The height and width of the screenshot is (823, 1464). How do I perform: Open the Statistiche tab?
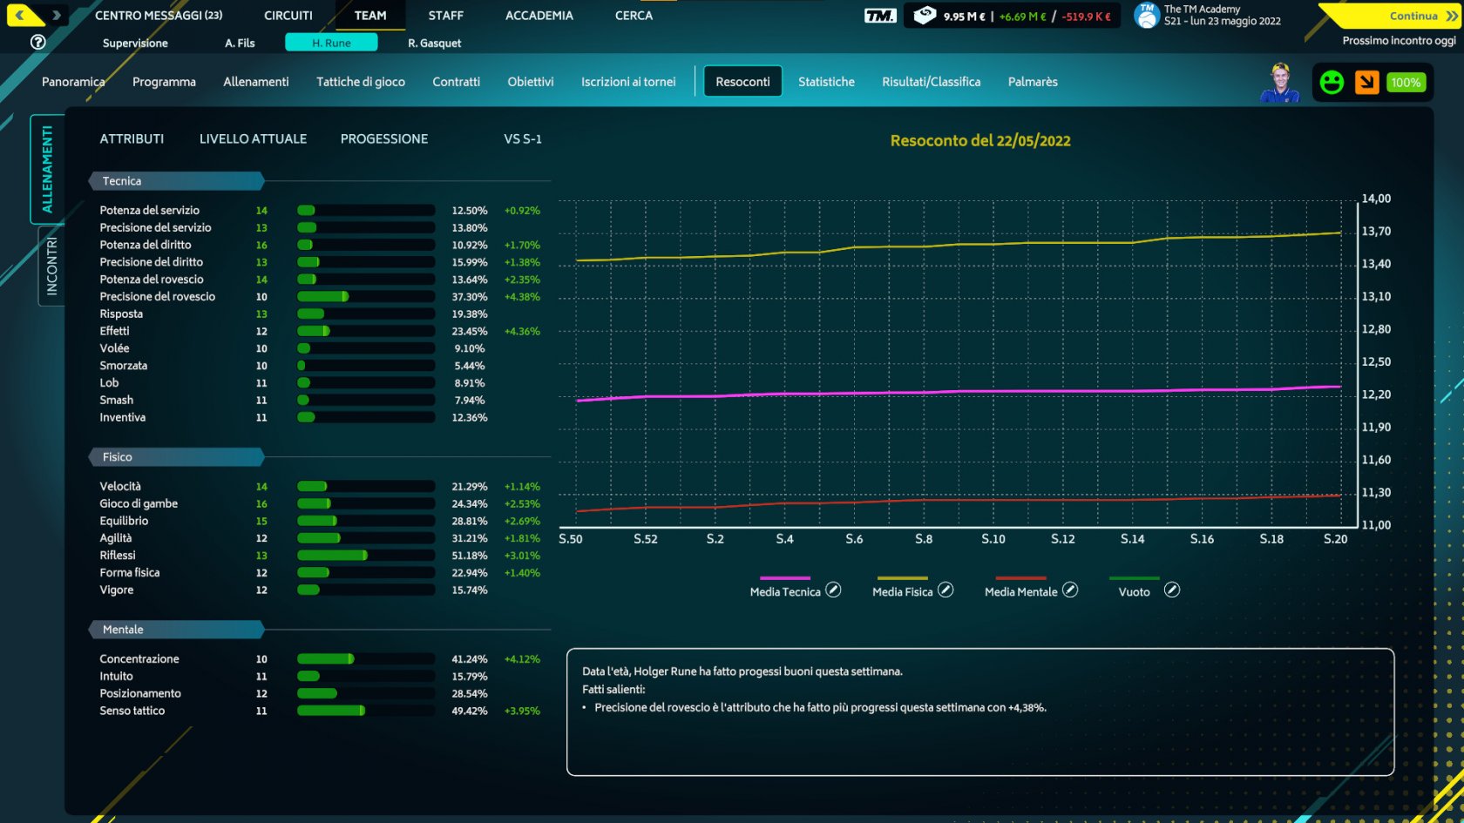point(826,82)
